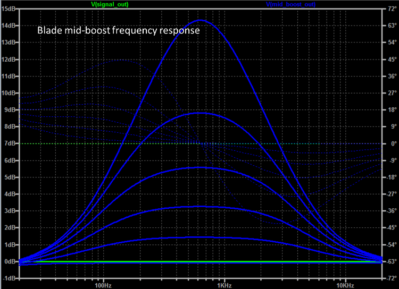The width and height of the screenshot is (399, 289).
Task: Click the 100Hz frequency axis label
Action: coord(103,285)
